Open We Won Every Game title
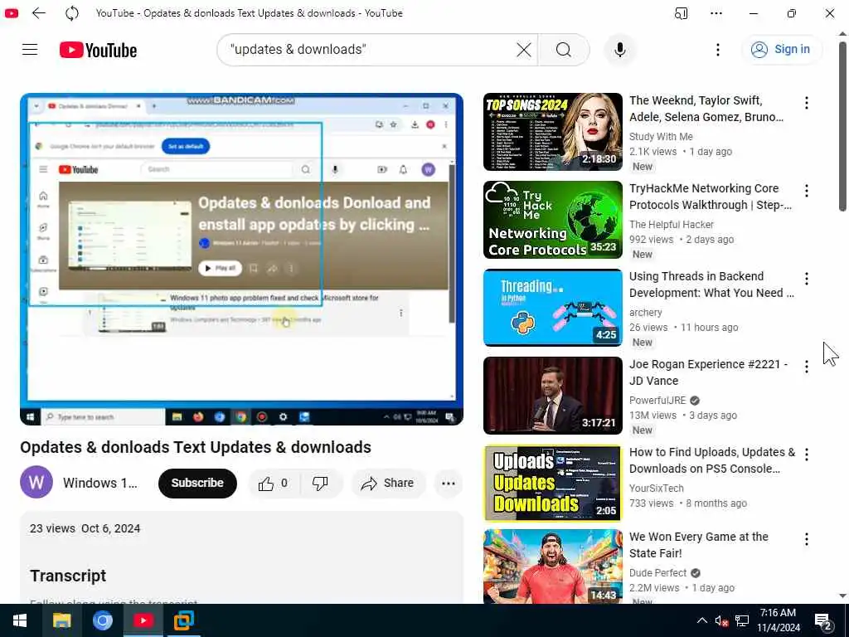849x637 pixels. coord(698,545)
